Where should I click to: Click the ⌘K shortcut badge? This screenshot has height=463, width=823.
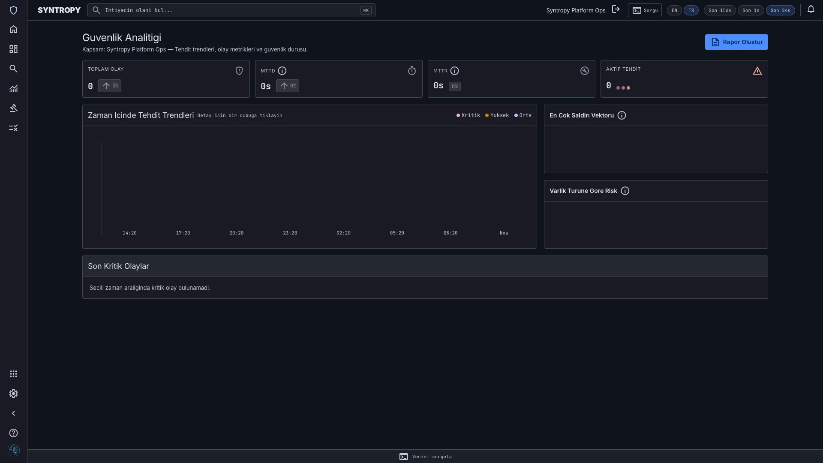[x=366, y=10]
